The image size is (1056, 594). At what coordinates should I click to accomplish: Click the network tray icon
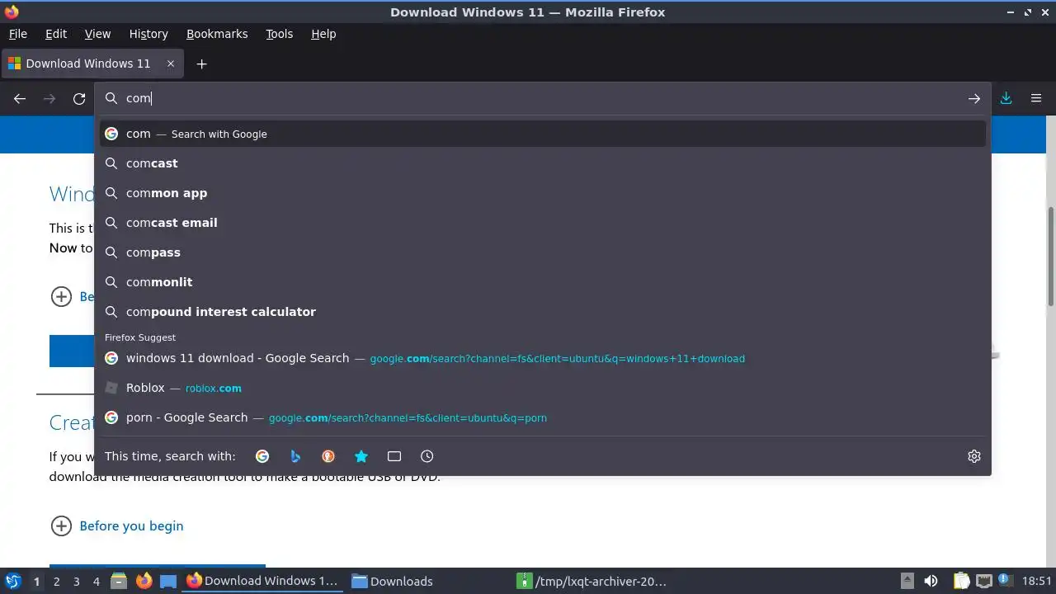(983, 581)
